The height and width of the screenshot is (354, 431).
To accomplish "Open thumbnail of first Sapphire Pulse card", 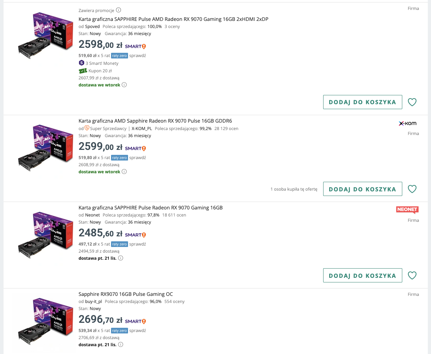I will (40, 35).
